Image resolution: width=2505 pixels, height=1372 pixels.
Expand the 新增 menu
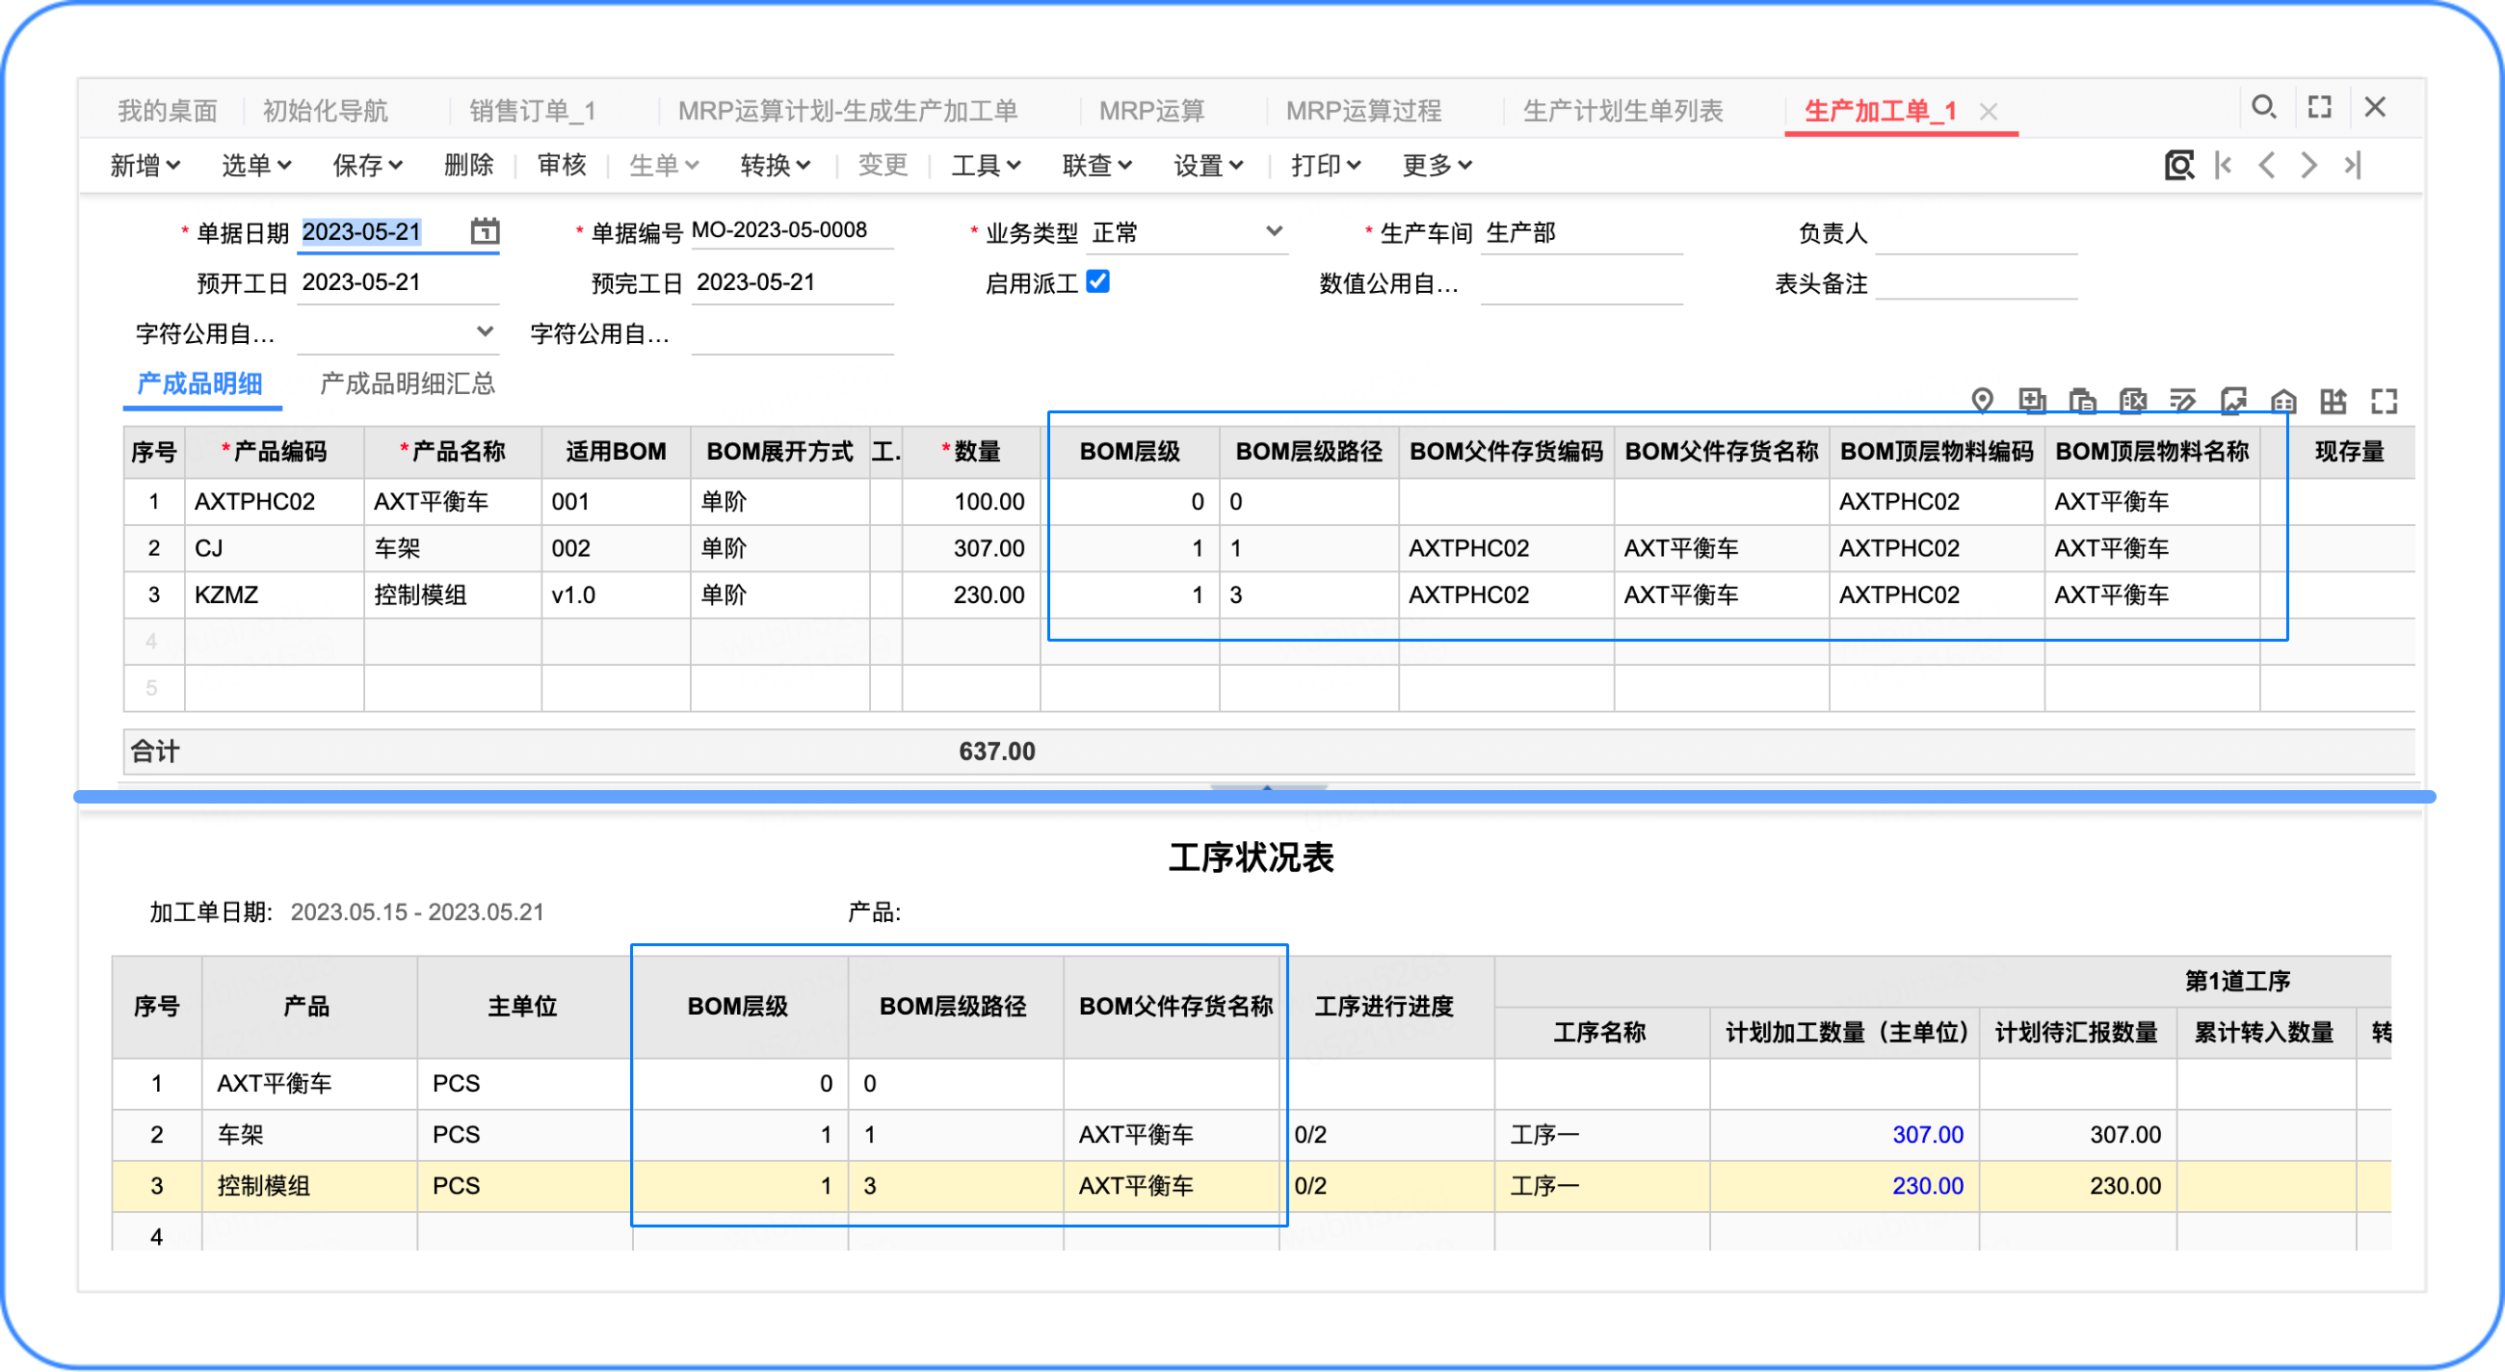click(144, 166)
